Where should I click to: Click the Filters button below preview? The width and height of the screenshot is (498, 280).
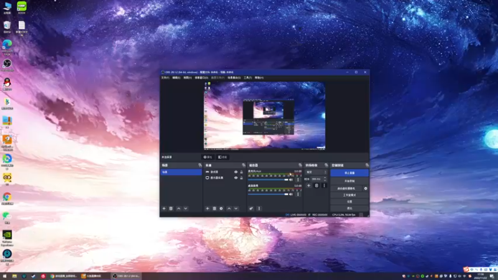point(223,157)
